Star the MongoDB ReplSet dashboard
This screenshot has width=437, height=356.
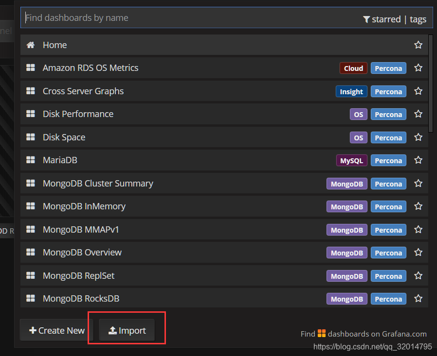418,276
